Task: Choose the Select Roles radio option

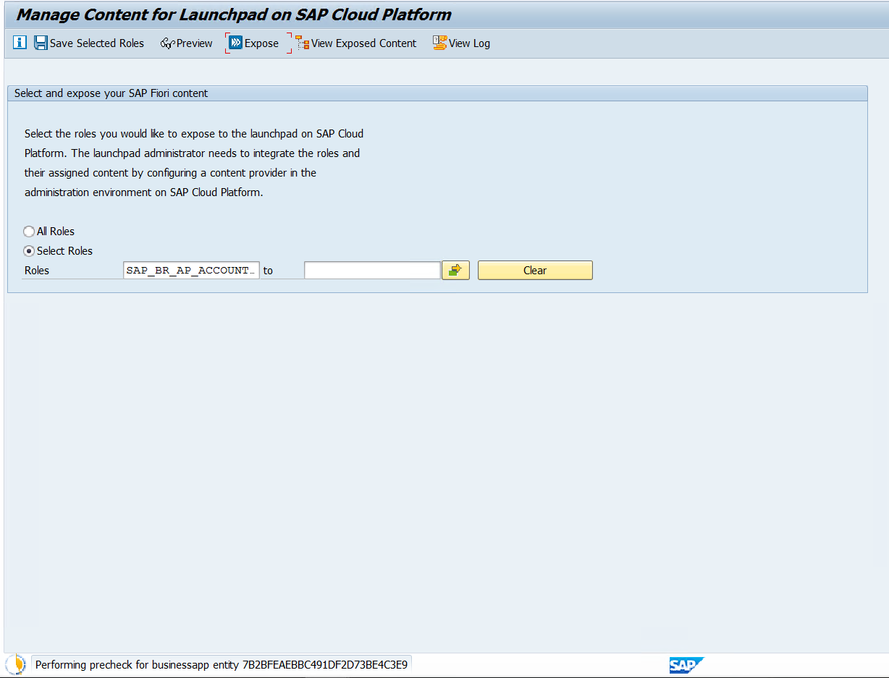Action: point(29,251)
